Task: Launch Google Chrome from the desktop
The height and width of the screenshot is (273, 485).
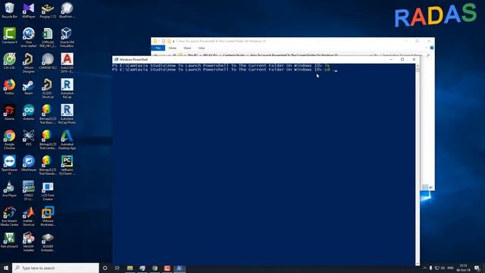Action: [9, 140]
